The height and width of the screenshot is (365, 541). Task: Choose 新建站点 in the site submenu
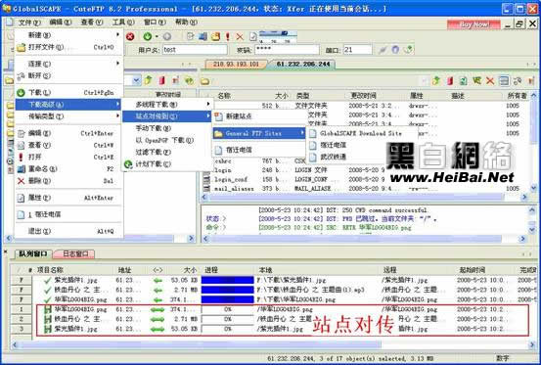(x=259, y=116)
